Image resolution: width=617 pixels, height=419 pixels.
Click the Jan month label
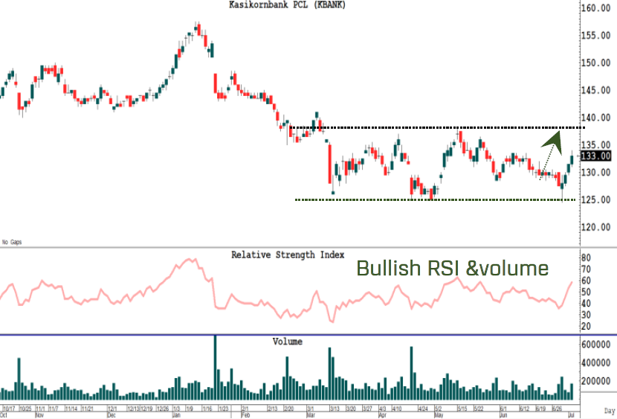[x=176, y=415]
